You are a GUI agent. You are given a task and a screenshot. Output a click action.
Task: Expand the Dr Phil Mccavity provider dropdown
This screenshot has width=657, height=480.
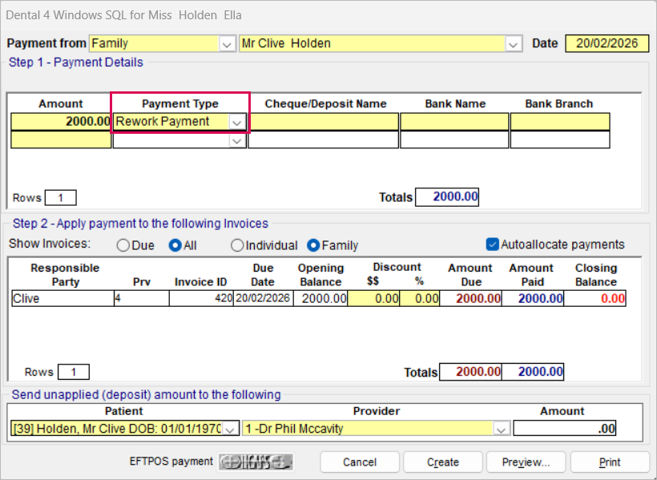(x=502, y=429)
